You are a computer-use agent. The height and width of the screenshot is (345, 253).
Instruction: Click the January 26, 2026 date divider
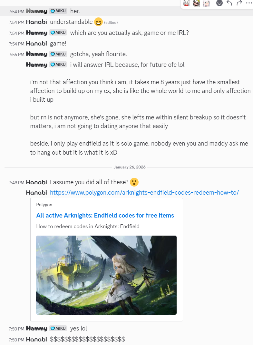130,167
